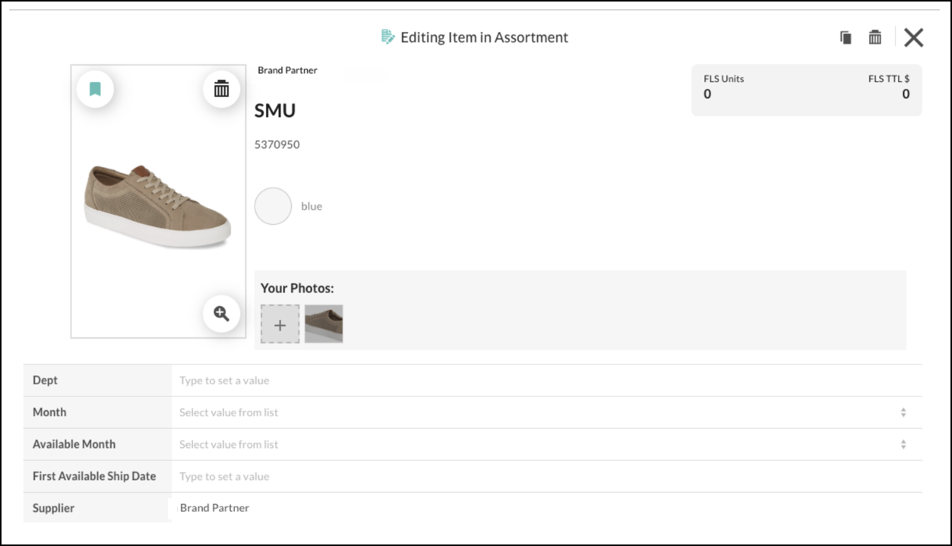
Task: Open the uploaded shoe photo thumbnail
Action: (x=324, y=324)
